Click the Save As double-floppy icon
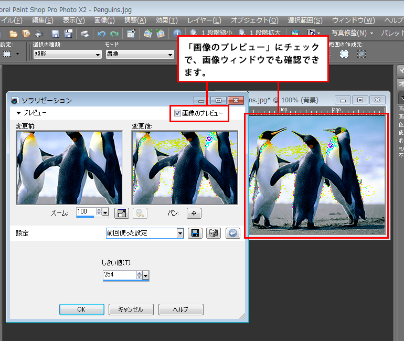The height and width of the screenshot is (341, 404). pyautogui.click(x=68, y=34)
